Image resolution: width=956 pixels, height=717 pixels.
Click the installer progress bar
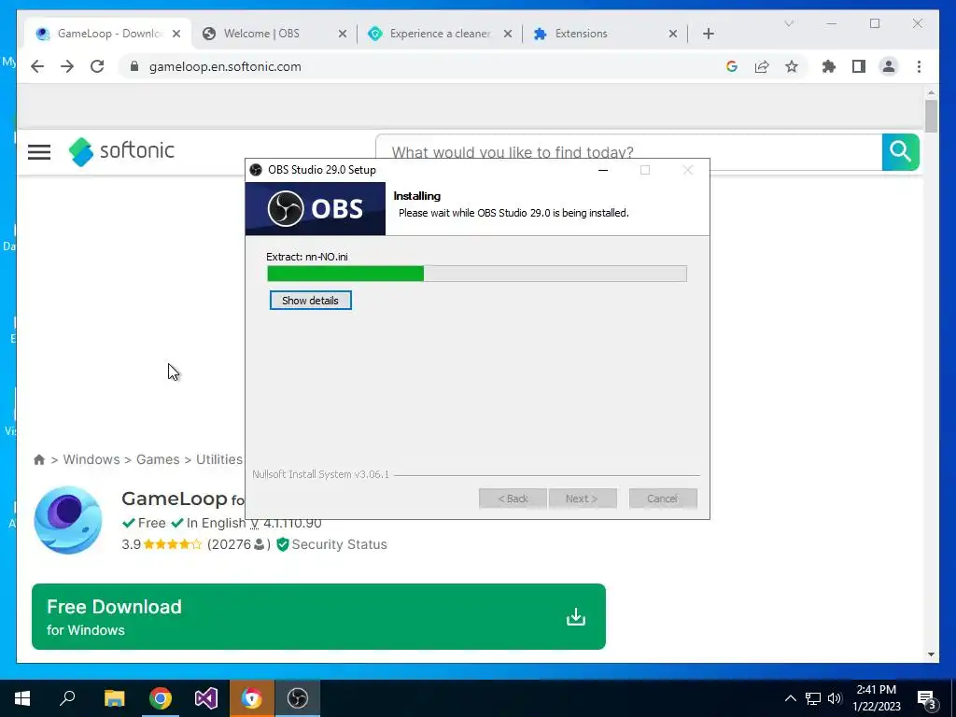coord(477,274)
